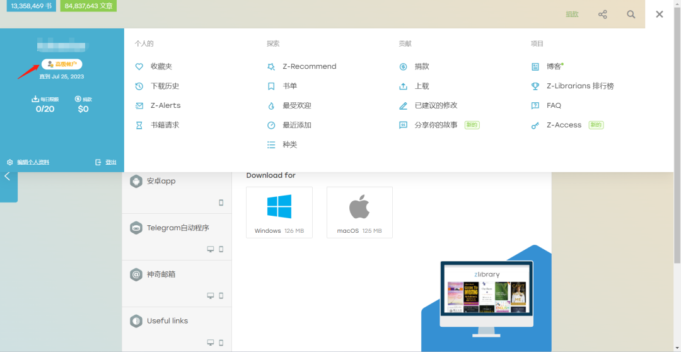681x352 pixels.
Task: Click the star icon beside Z-Recommend
Action: (x=271, y=66)
